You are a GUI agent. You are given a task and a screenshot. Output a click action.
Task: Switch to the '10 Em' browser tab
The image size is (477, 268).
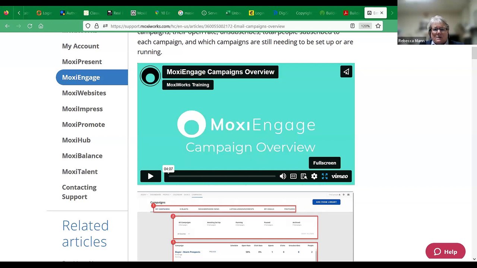162,13
